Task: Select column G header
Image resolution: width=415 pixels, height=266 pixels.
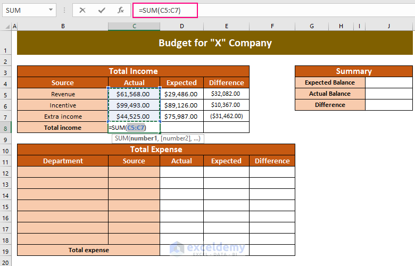Action: coord(312,26)
